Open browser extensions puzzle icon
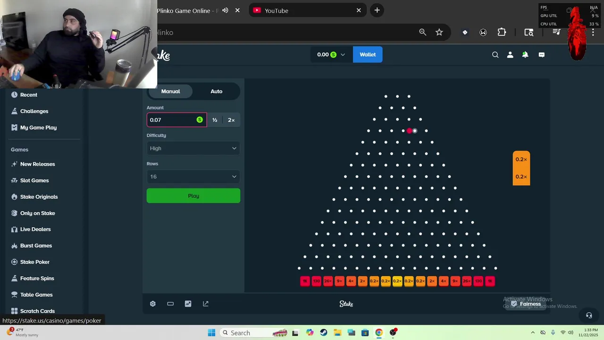Image resolution: width=604 pixels, height=340 pixels. 502,32
